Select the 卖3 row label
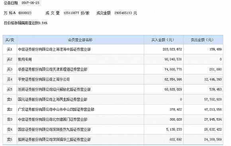This screenshot has width=231, height=146. pyautogui.click(x=10, y=119)
